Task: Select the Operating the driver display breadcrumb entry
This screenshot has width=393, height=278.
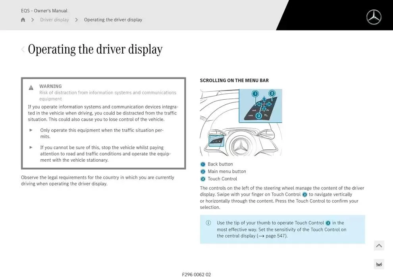Action: click(113, 19)
